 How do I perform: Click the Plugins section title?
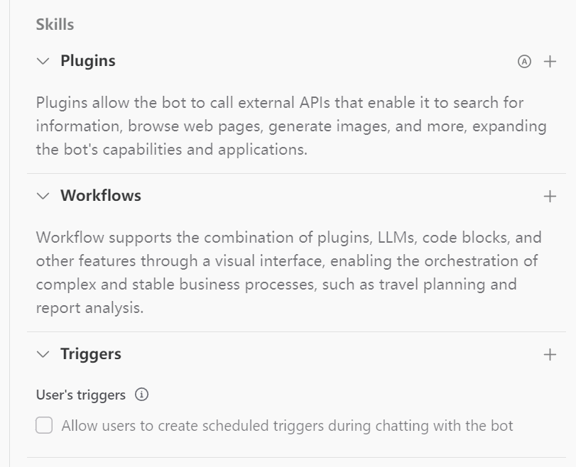[88, 61]
